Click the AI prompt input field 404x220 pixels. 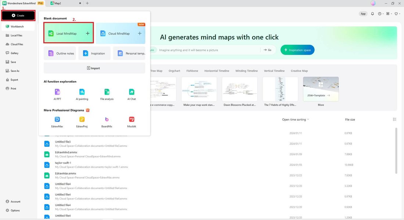coord(208,50)
